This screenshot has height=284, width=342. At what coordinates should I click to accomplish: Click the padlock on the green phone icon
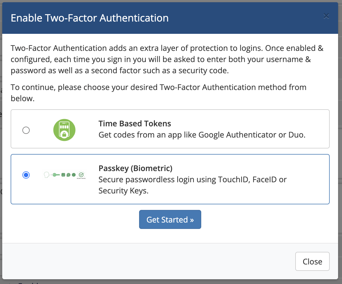coord(64,135)
